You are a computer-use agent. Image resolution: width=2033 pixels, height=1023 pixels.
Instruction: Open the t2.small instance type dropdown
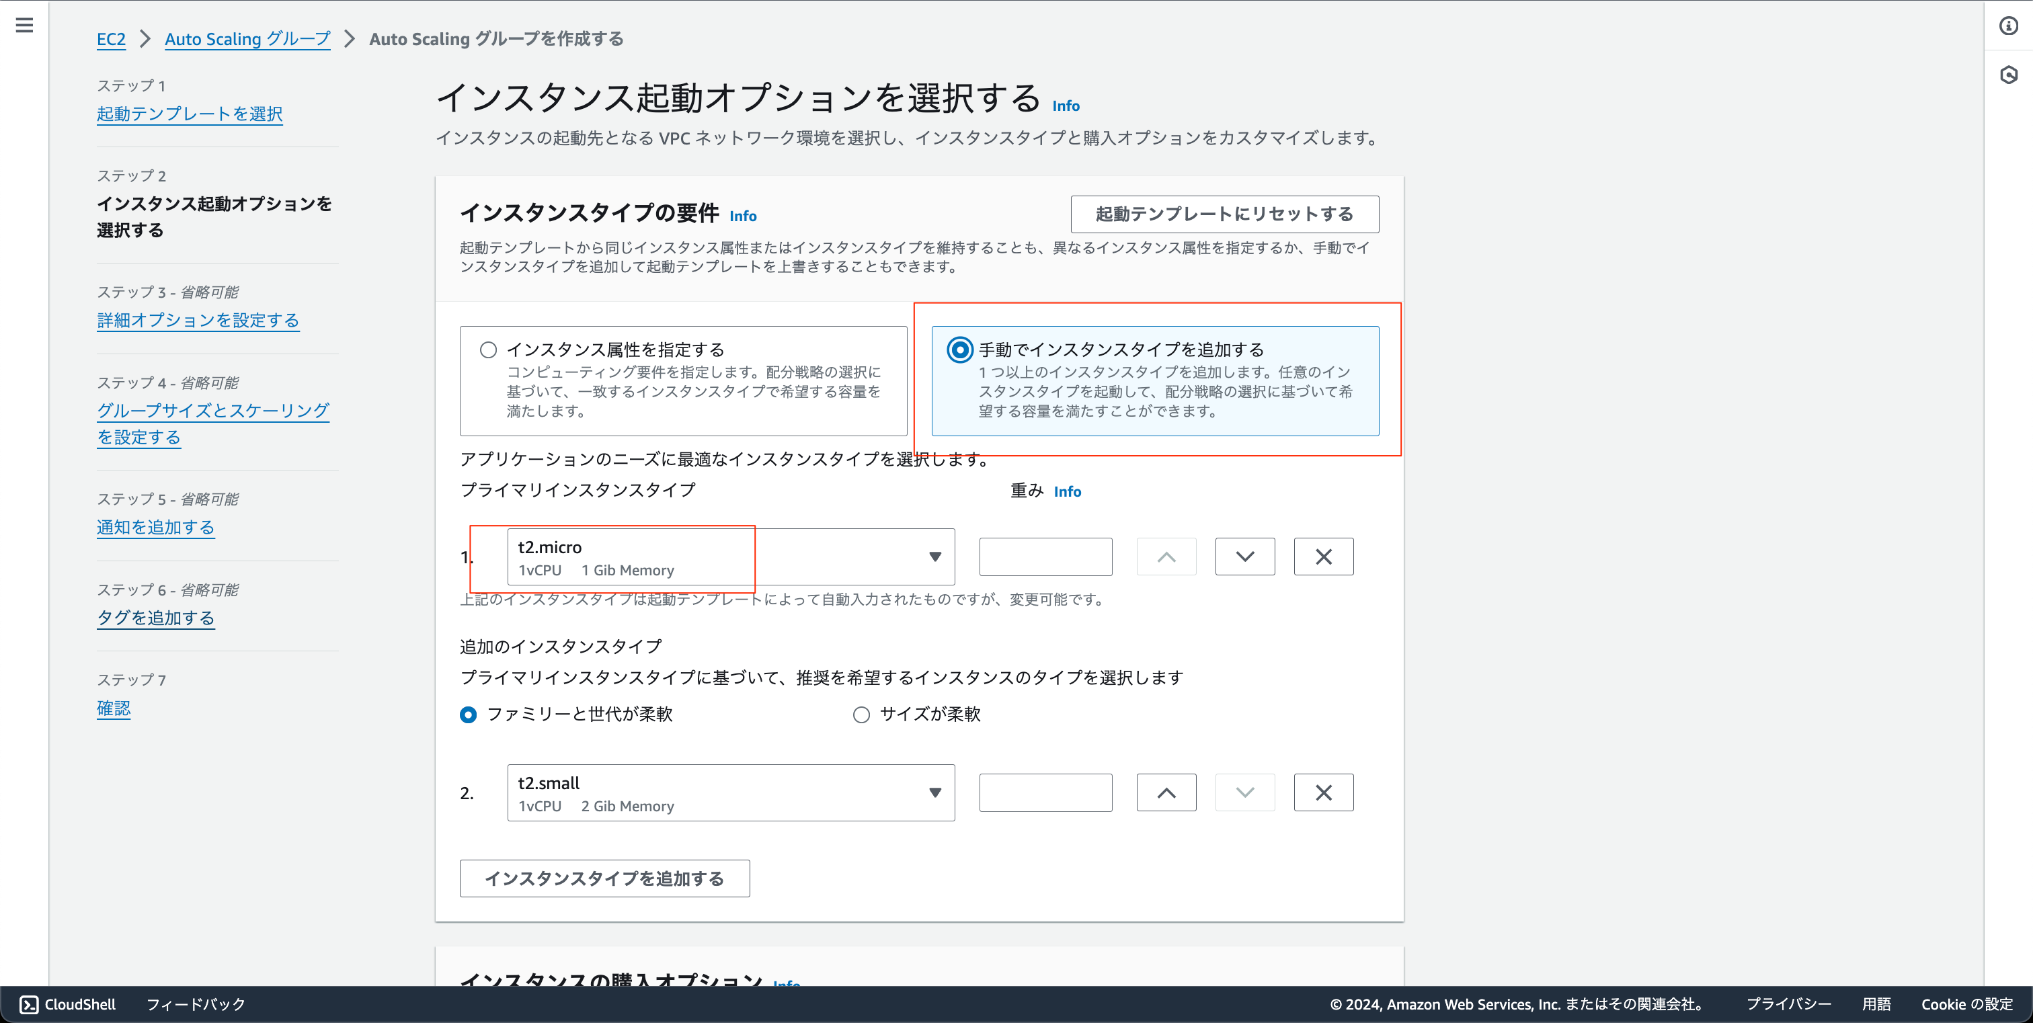coord(935,792)
